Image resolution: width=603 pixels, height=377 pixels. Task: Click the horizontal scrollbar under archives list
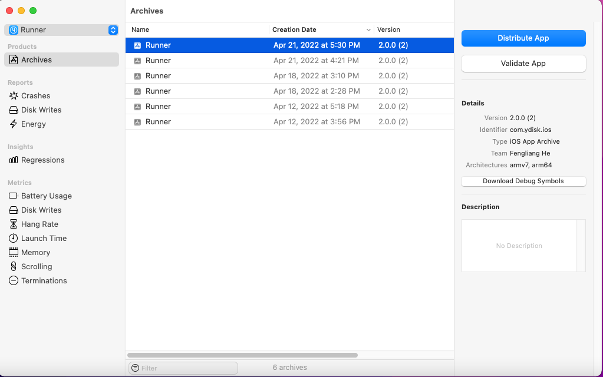242,355
